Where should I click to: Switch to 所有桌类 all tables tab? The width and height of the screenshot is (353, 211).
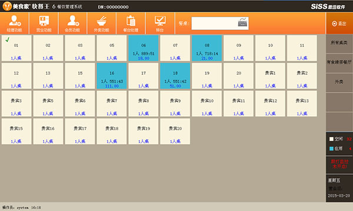pos(339,43)
